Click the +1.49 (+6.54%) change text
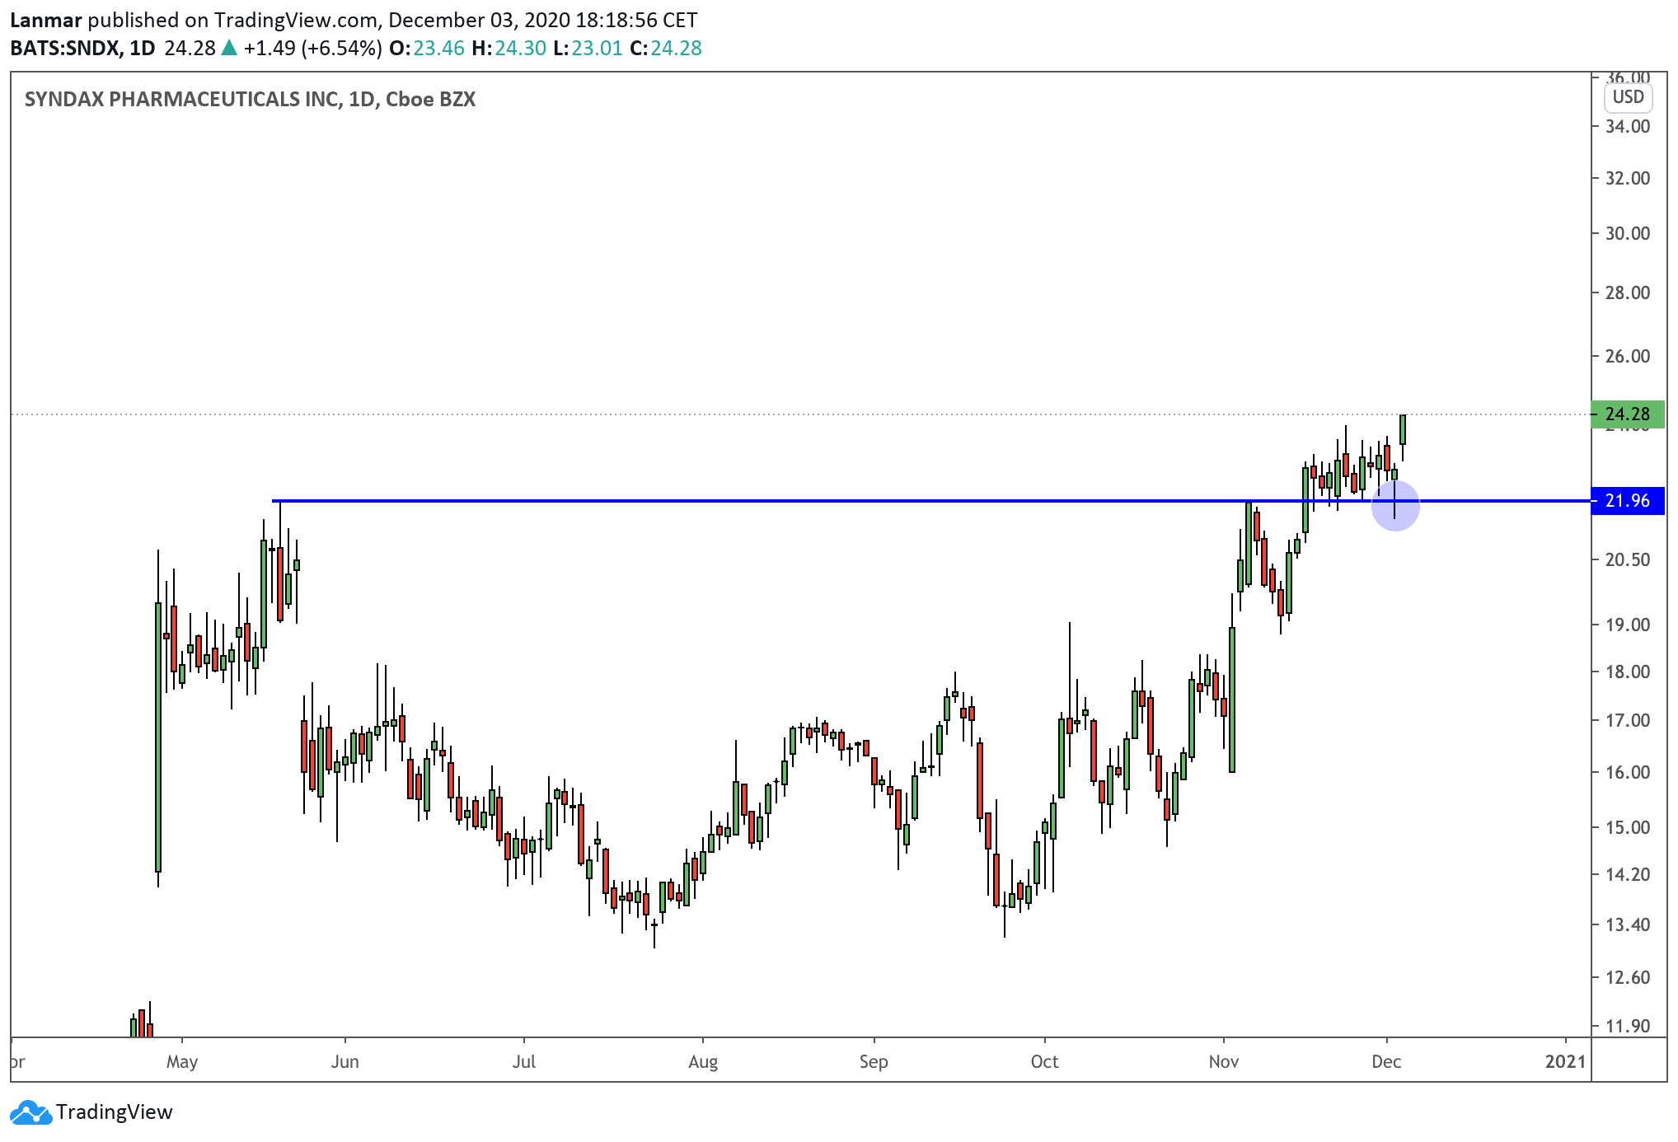 click(313, 48)
